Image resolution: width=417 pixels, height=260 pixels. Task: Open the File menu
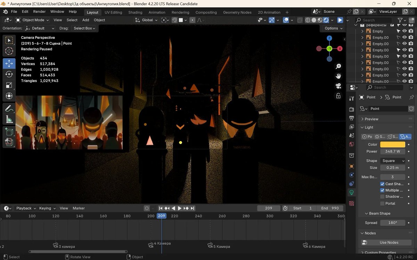(14, 11)
